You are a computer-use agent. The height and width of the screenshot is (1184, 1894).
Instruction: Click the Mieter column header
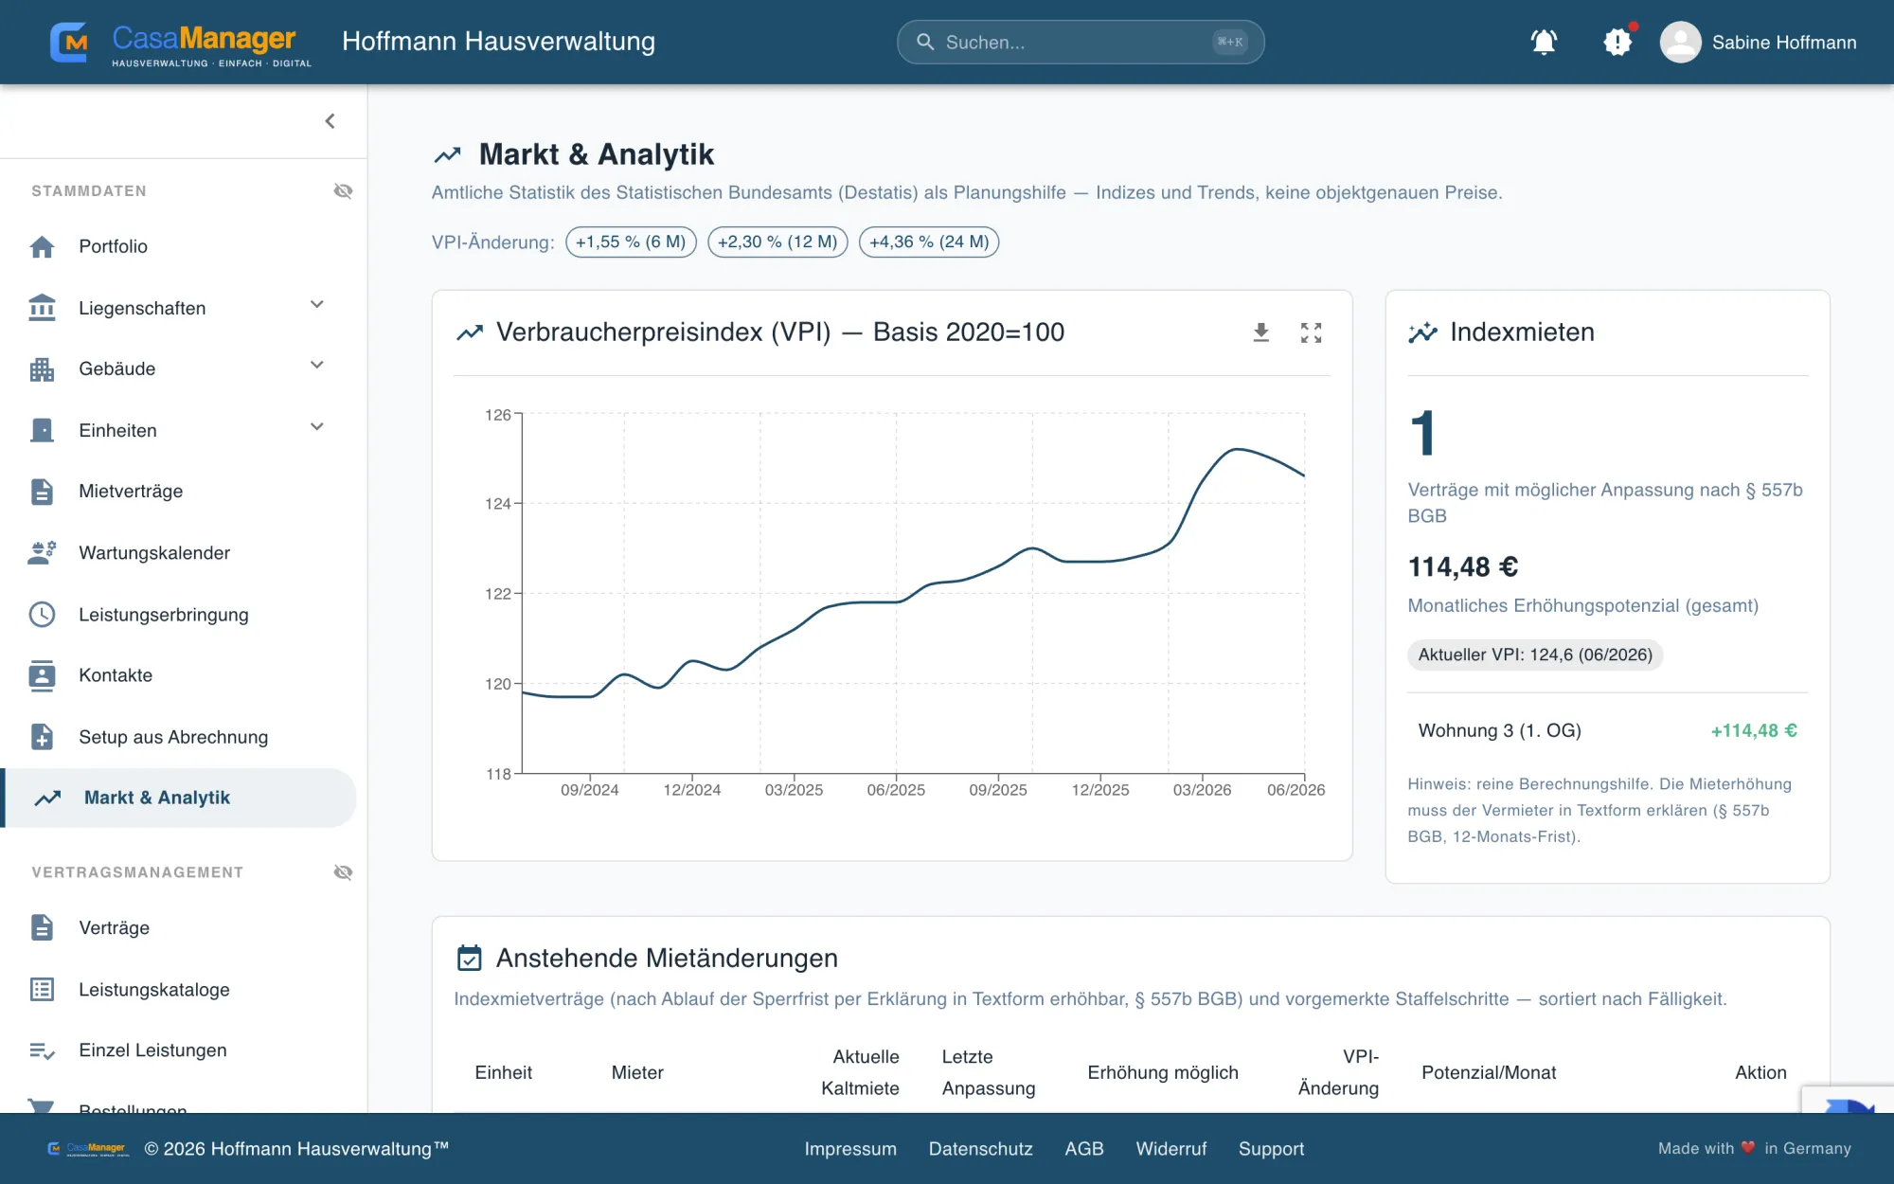point(637,1073)
